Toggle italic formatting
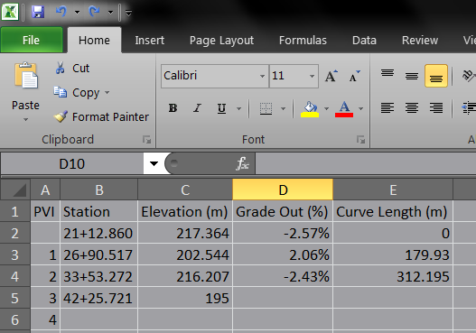 tap(197, 108)
